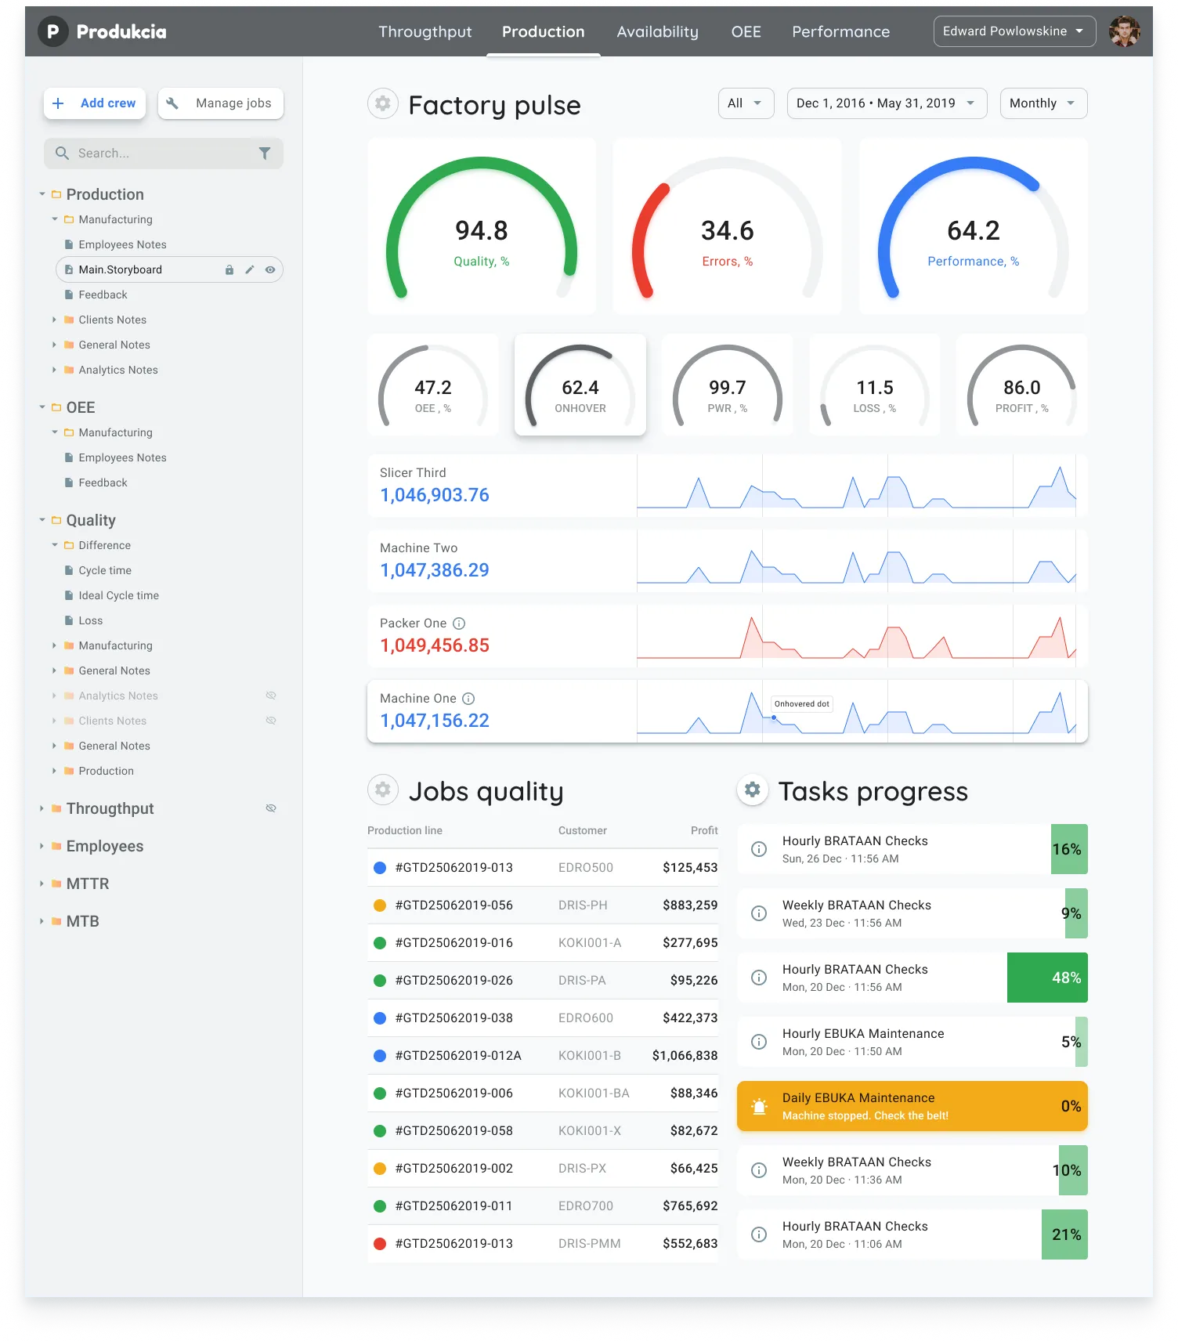Click the plus icon in Add crew
1178x1341 pixels.
pos(58,103)
